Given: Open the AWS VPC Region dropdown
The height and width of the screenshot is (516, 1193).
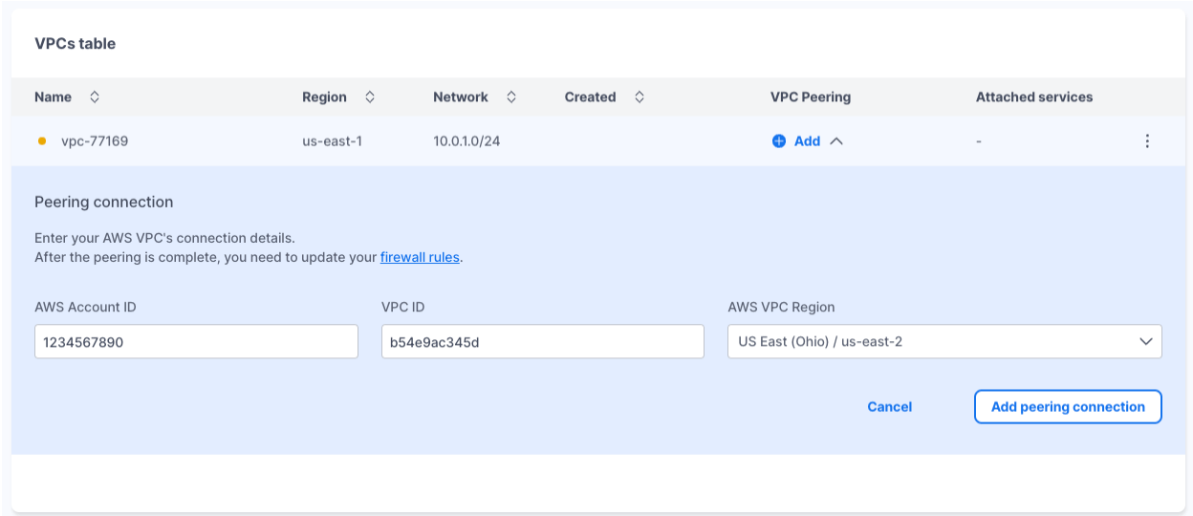Looking at the screenshot, I should click(x=944, y=342).
